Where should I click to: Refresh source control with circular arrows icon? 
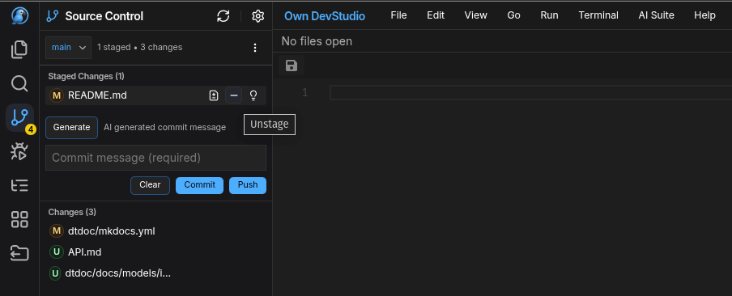(x=223, y=16)
